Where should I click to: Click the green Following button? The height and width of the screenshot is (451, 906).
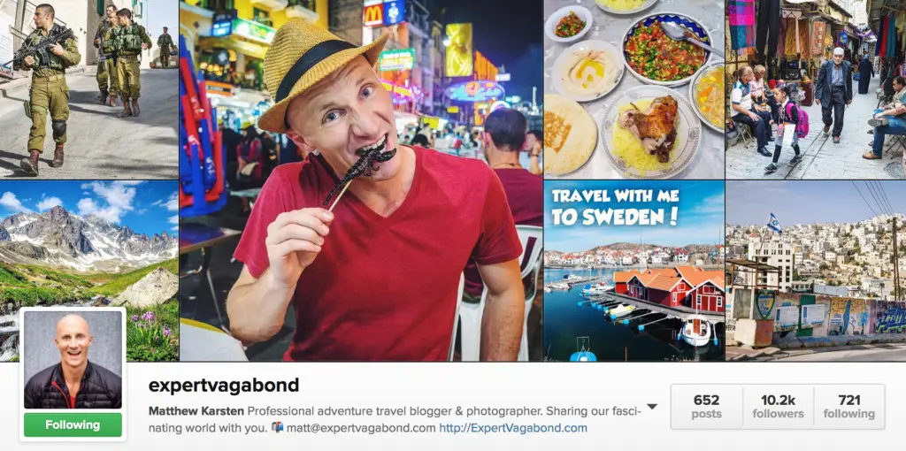[73, 425]
